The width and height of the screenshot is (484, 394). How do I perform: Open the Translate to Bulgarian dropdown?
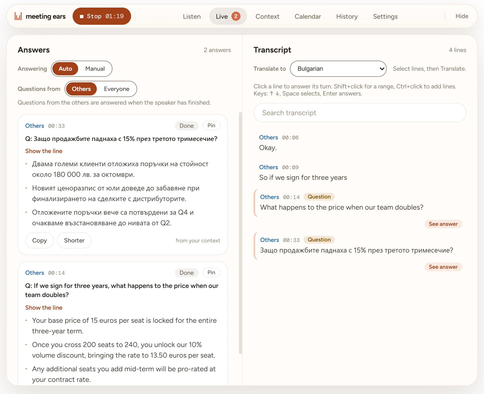[338, 69]
